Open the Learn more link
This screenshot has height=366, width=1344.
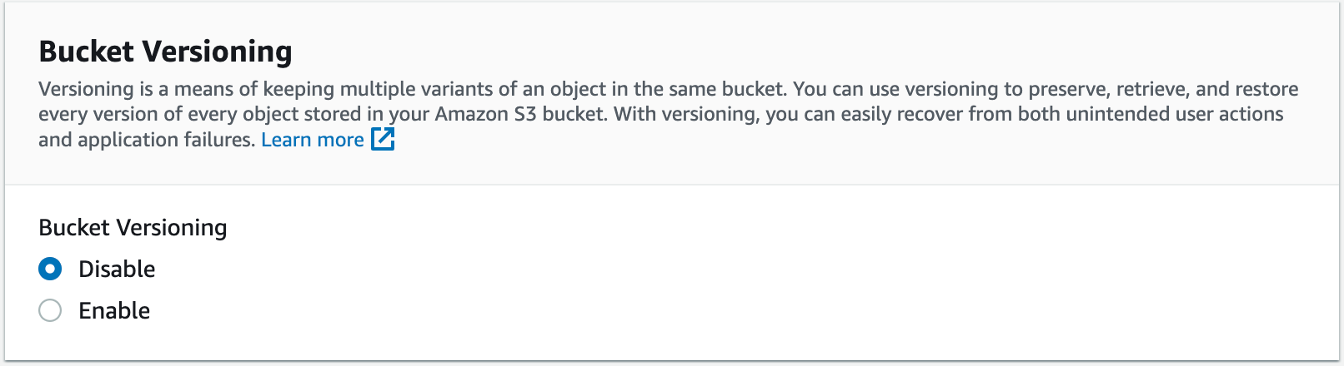tap(312, 140)
